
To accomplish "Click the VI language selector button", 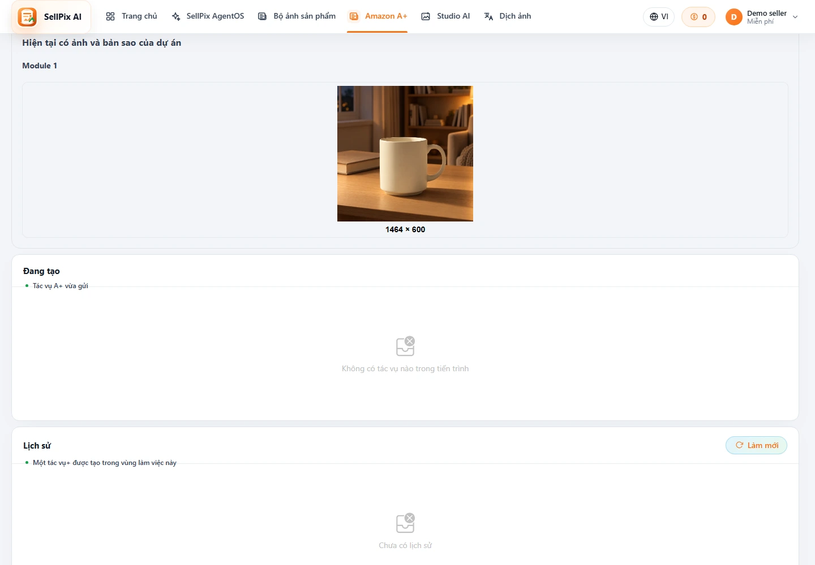I will pos(659,17).
